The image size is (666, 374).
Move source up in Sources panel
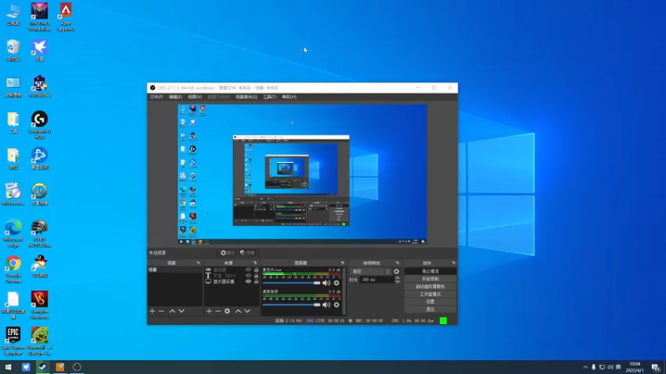coord(238,311)
